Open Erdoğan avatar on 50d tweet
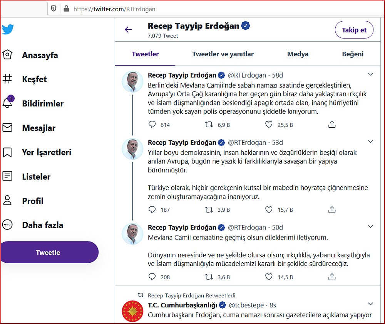The height and width of the screenshot is (324, 385). click(x=132, y=234)
